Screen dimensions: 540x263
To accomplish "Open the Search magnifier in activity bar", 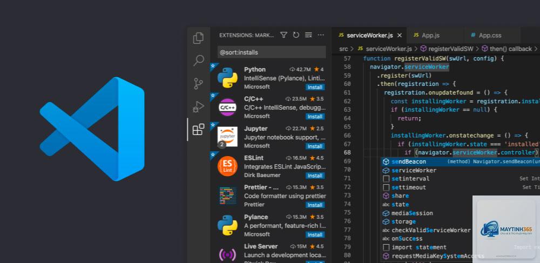I will [198, 60].
